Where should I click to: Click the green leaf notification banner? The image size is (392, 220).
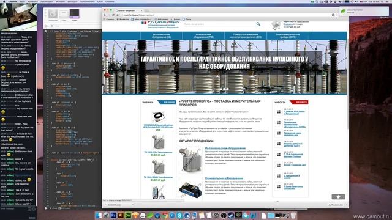(x=364, y=11)
